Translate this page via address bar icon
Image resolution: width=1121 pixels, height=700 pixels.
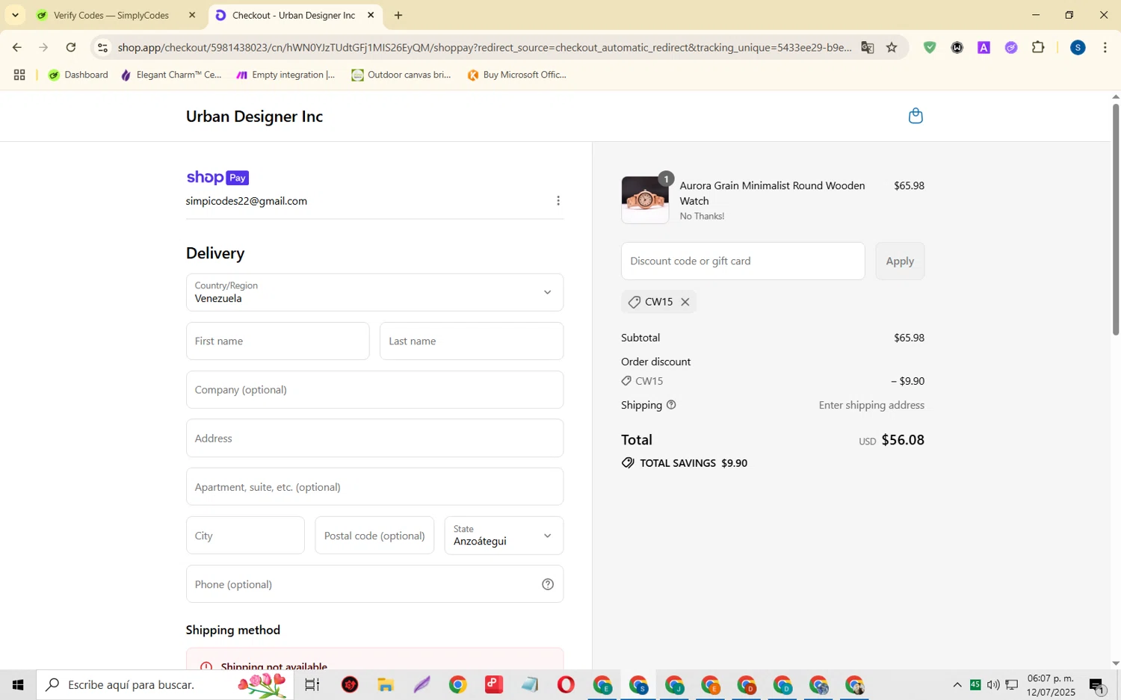click(x=867, y=47)
